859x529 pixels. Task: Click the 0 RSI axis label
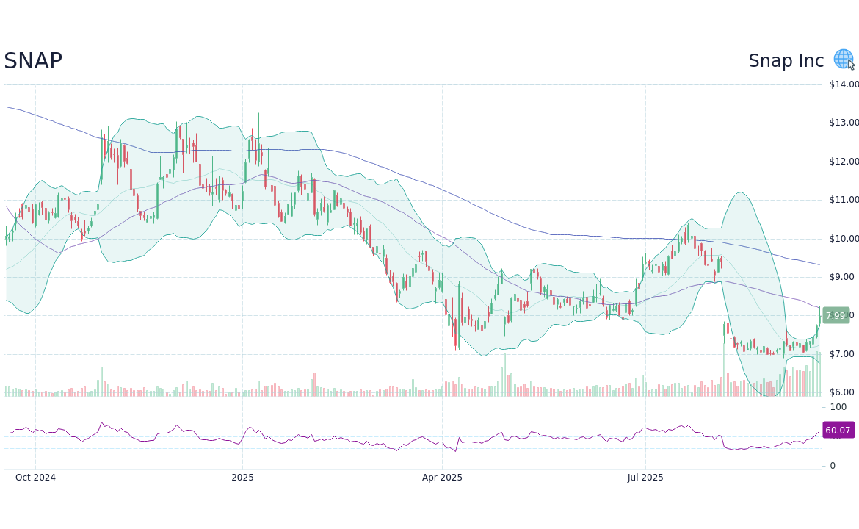pyautogui.click(x=833, y=465)
